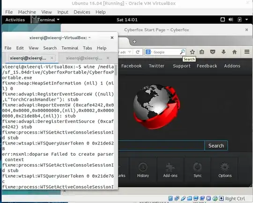Open terminal Edit menu
Screen dimensions: 253x203
(20, 48)
